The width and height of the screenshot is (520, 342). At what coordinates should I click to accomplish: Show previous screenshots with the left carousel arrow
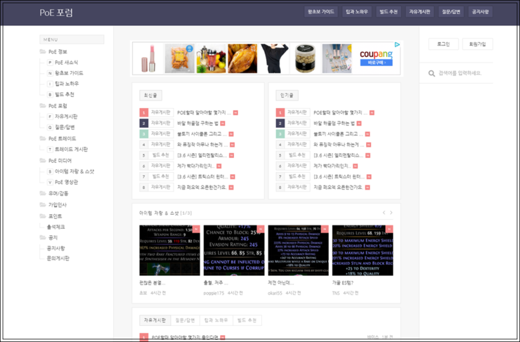(x=384, y=212)
